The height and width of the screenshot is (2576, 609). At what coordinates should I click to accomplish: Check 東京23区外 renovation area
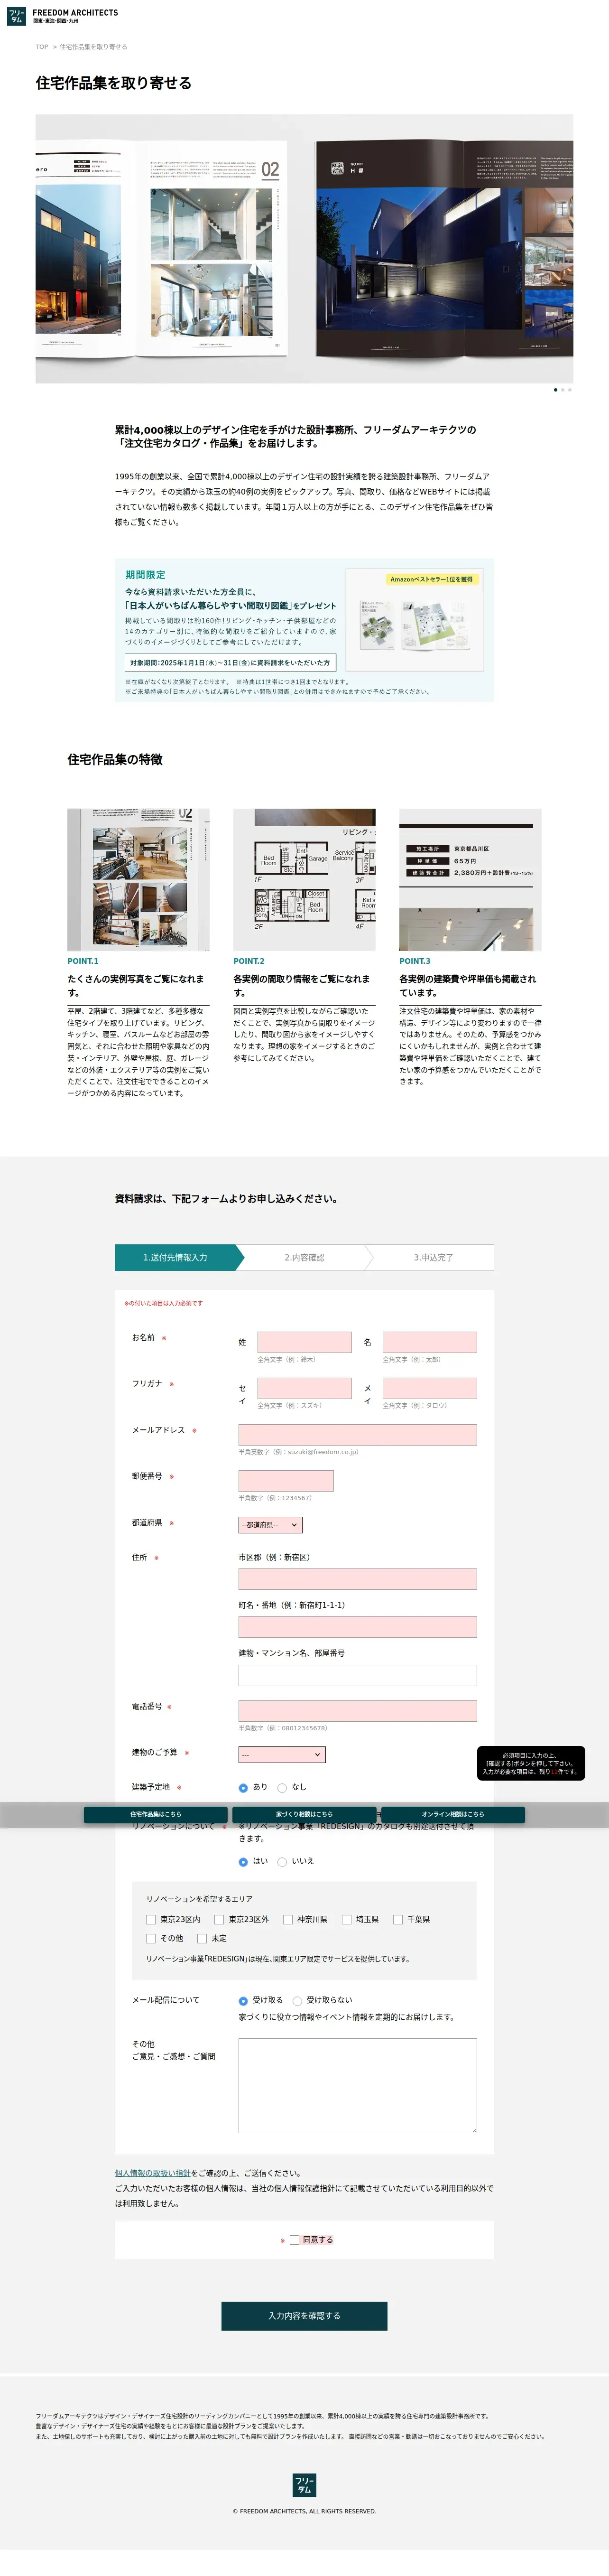tap(219, 1920)
